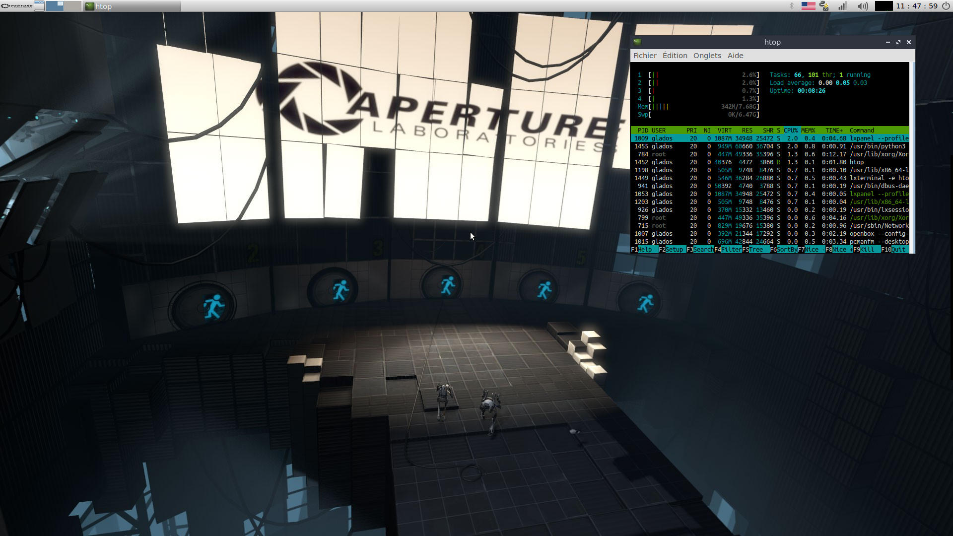Open the Édition menu
This screenshot has width=953, height=536.
pyautogui.click(x=675, y=56)
